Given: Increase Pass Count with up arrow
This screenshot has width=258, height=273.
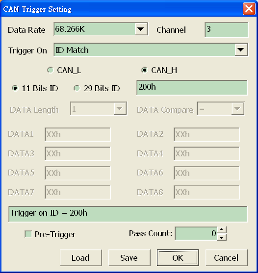Looking at the screenshot, I should click(x=222, y=230).
